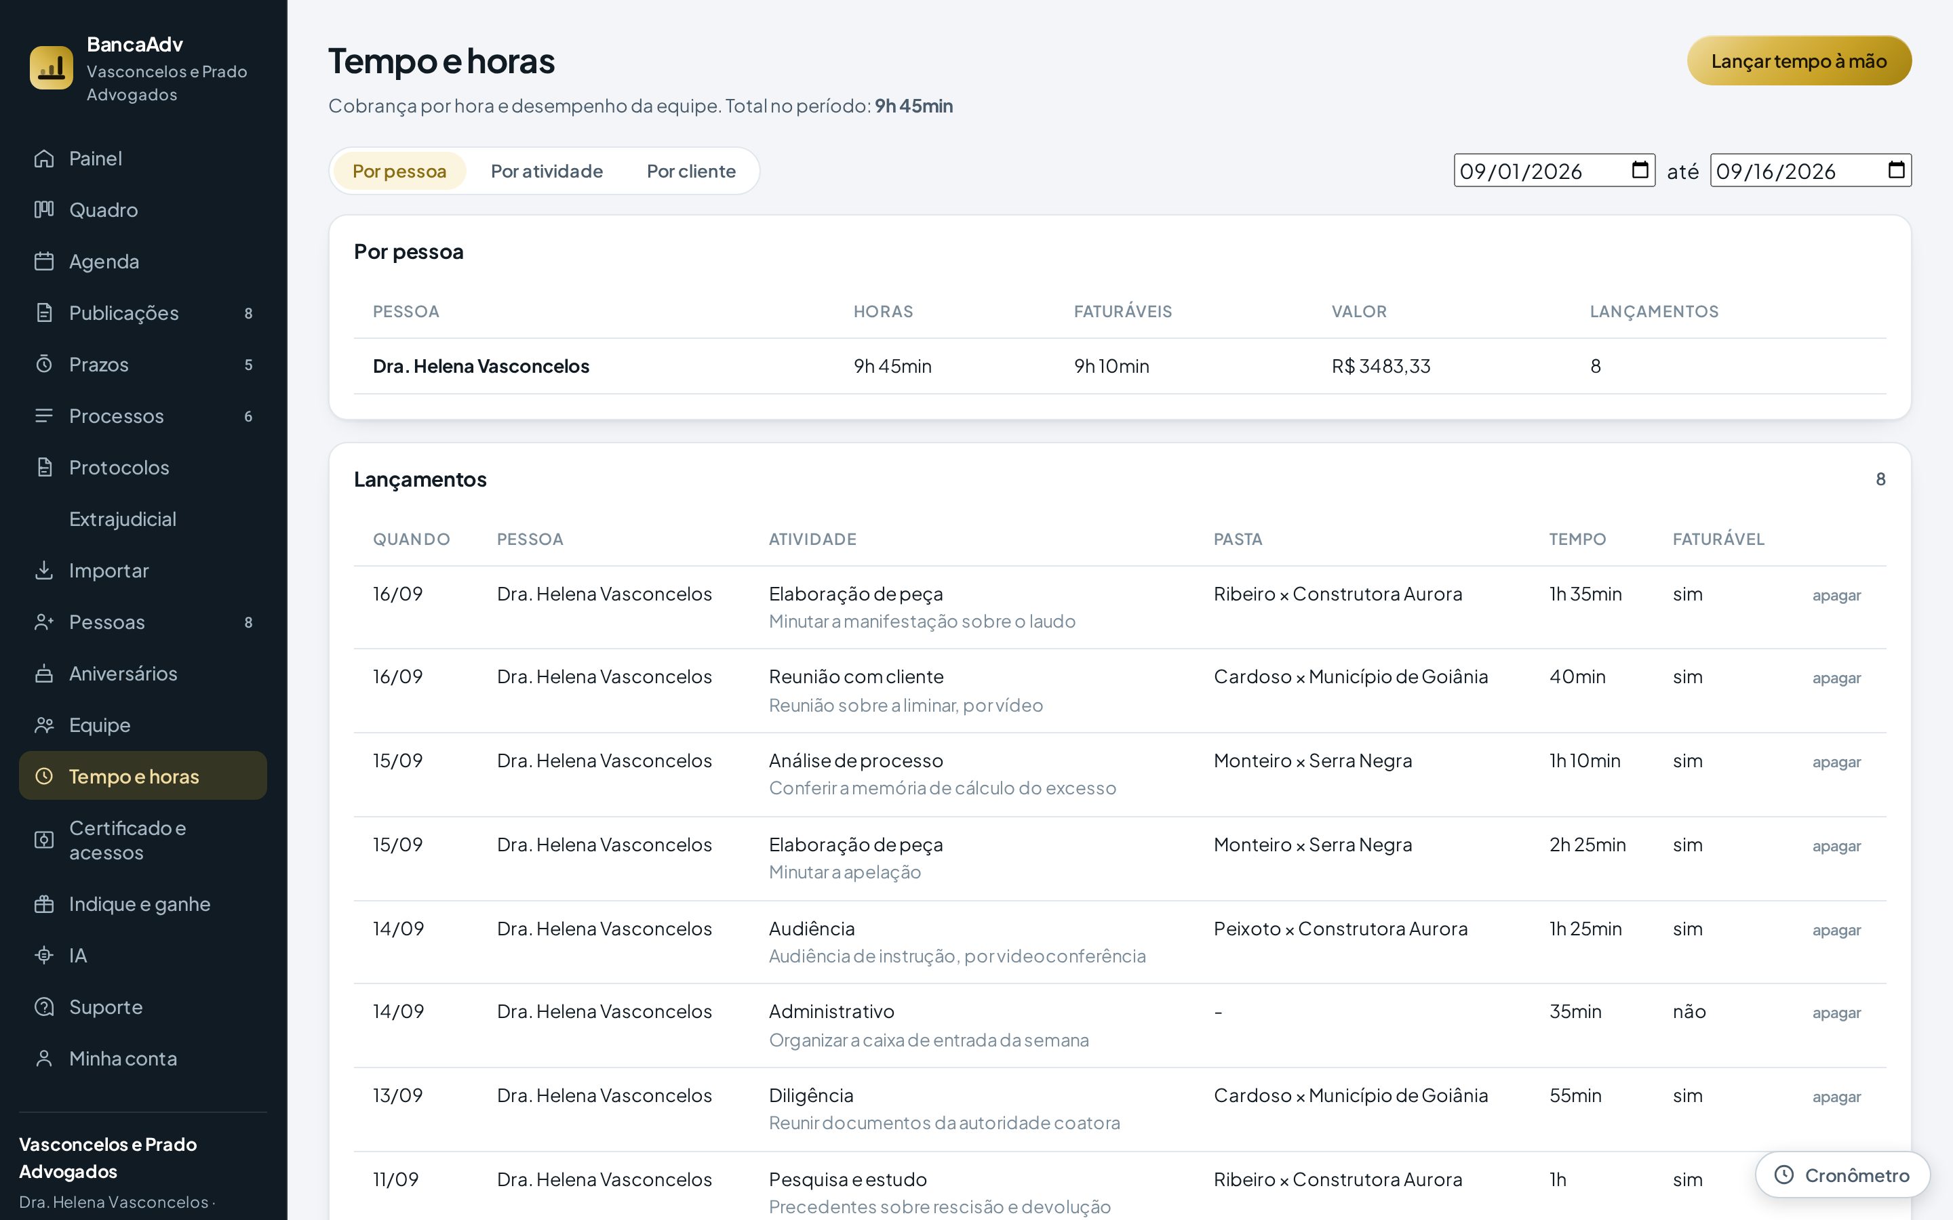
Task: Click apagar for the Audiência entry
Action: click(1836, 931)
